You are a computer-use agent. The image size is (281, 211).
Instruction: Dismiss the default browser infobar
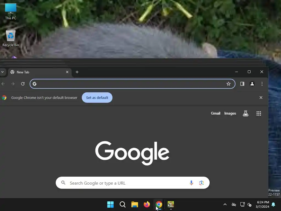261,98
